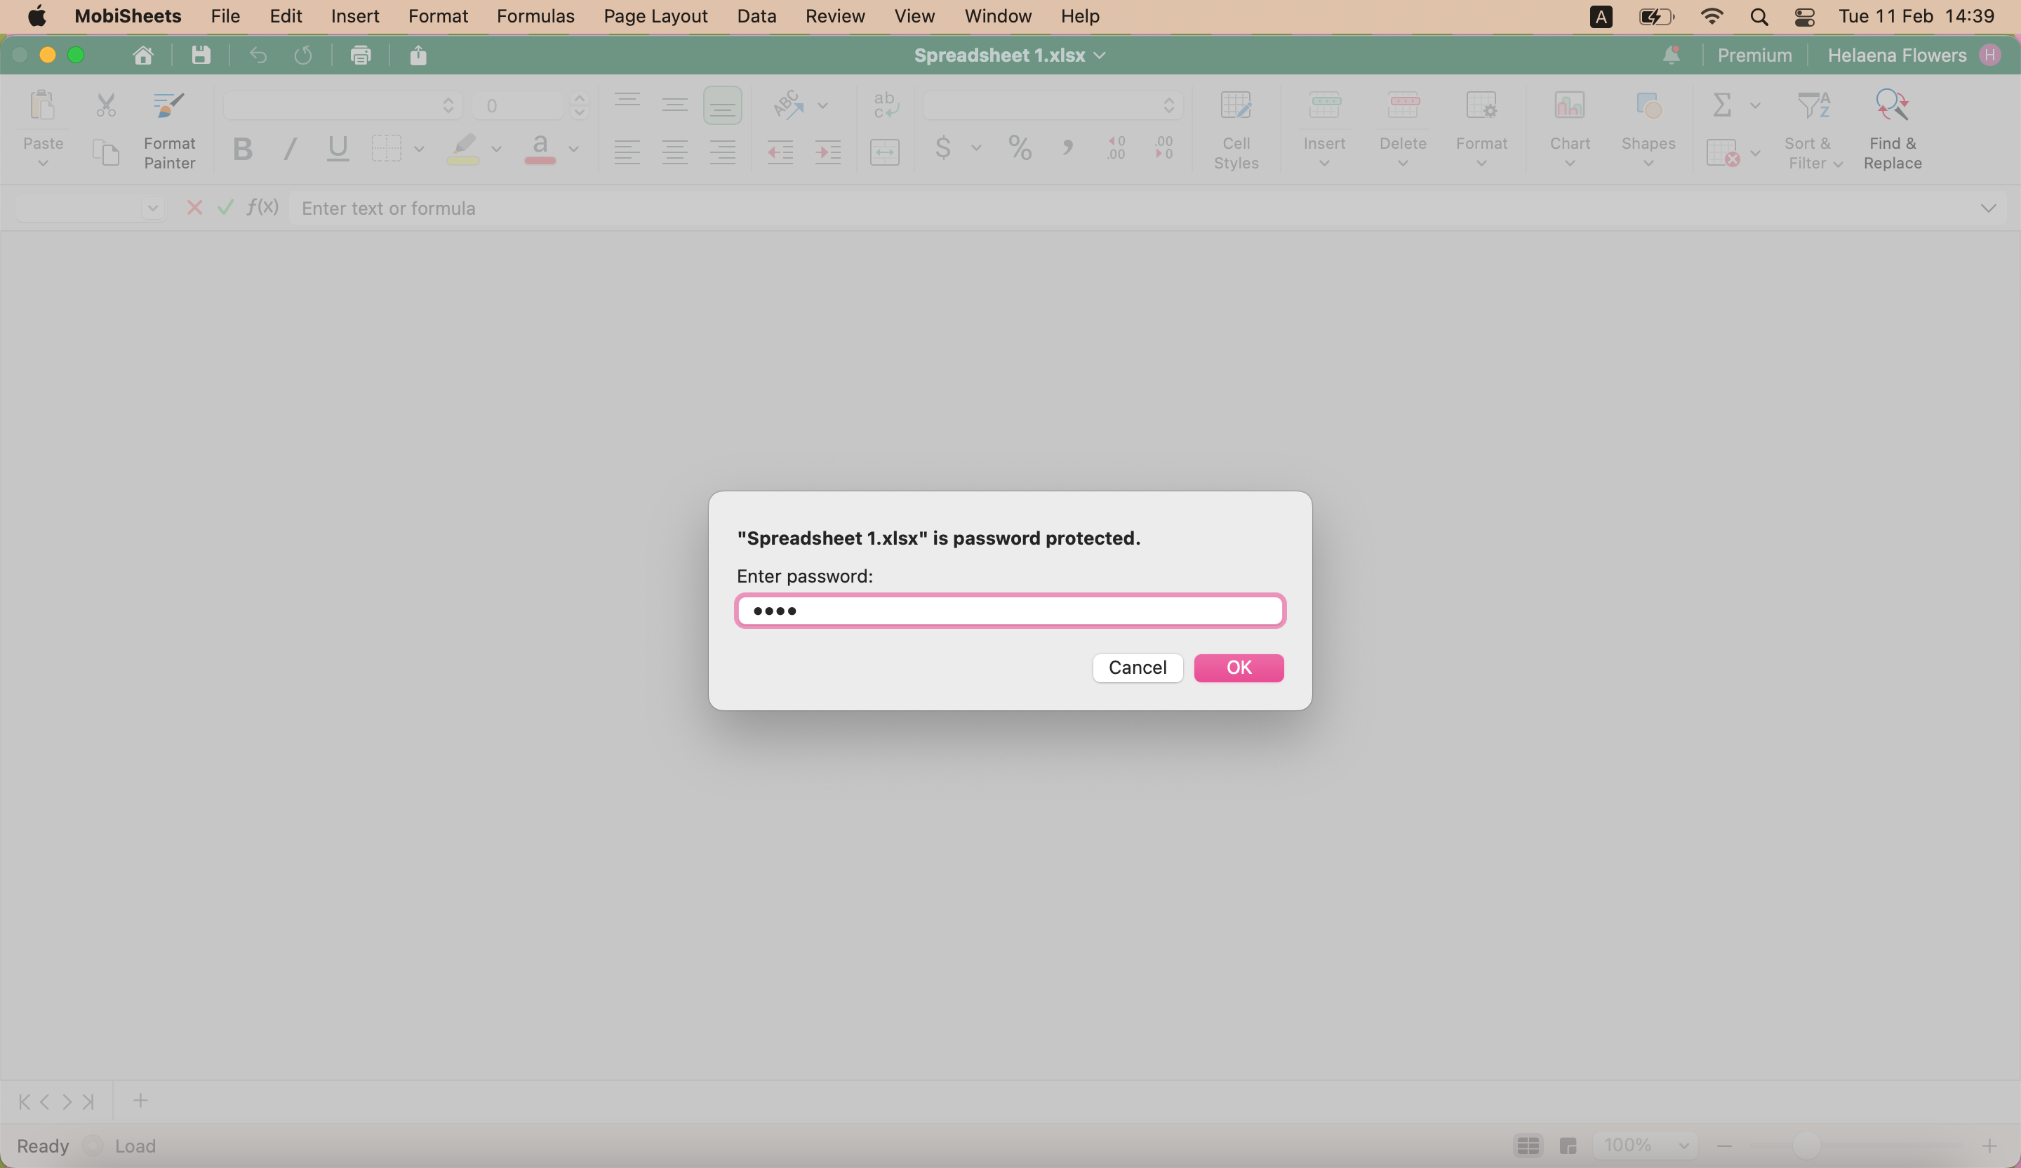Apply percent style formatting
The image size is (2021, 1168).
(1020, 147)
